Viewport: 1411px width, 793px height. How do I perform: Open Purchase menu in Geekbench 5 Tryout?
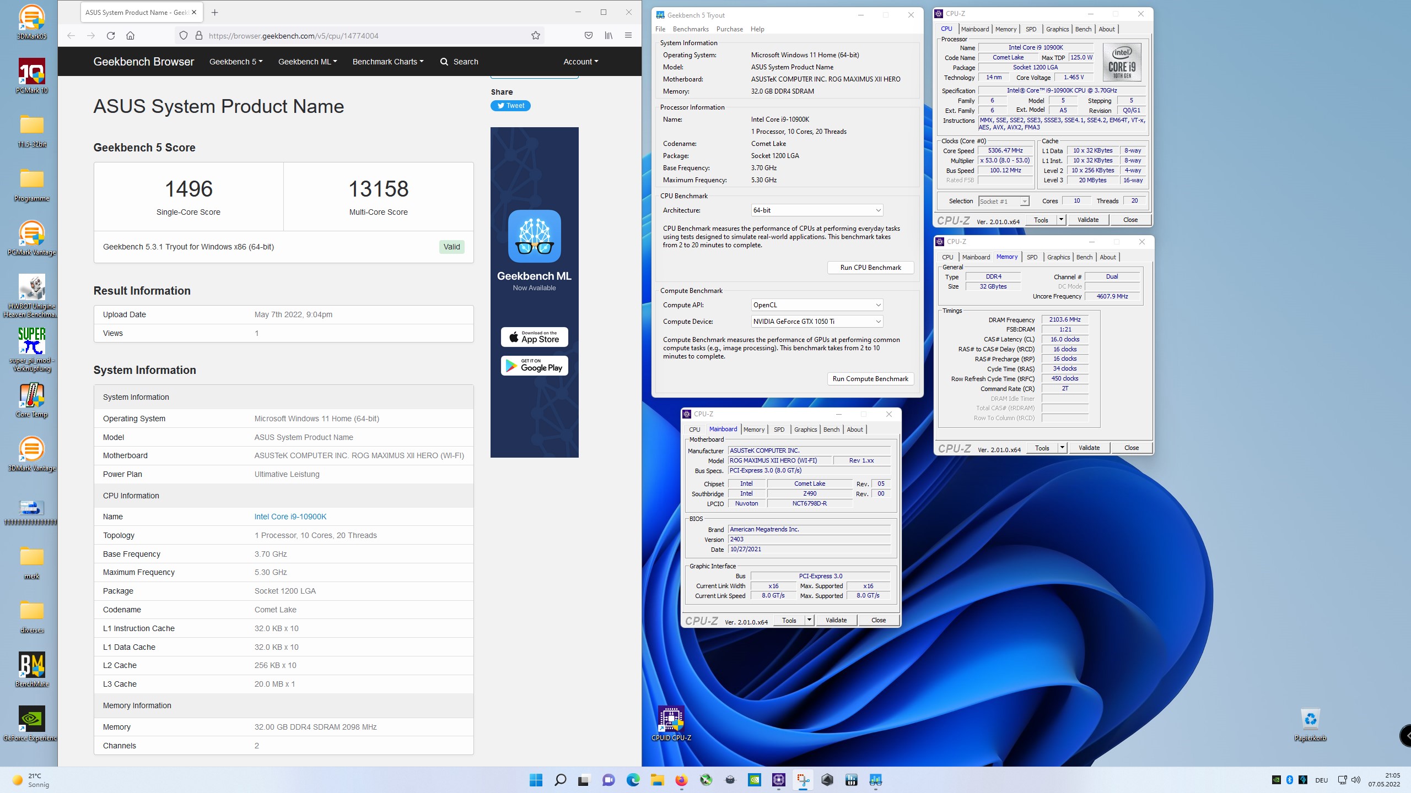729,29
